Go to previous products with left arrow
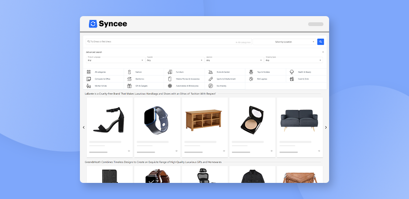 [84, 127]
